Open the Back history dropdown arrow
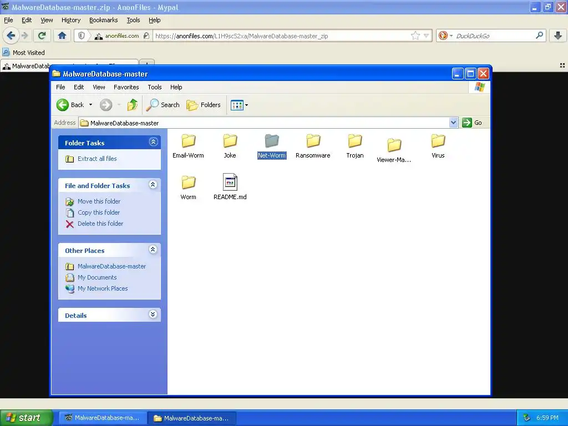 (90, 105)
